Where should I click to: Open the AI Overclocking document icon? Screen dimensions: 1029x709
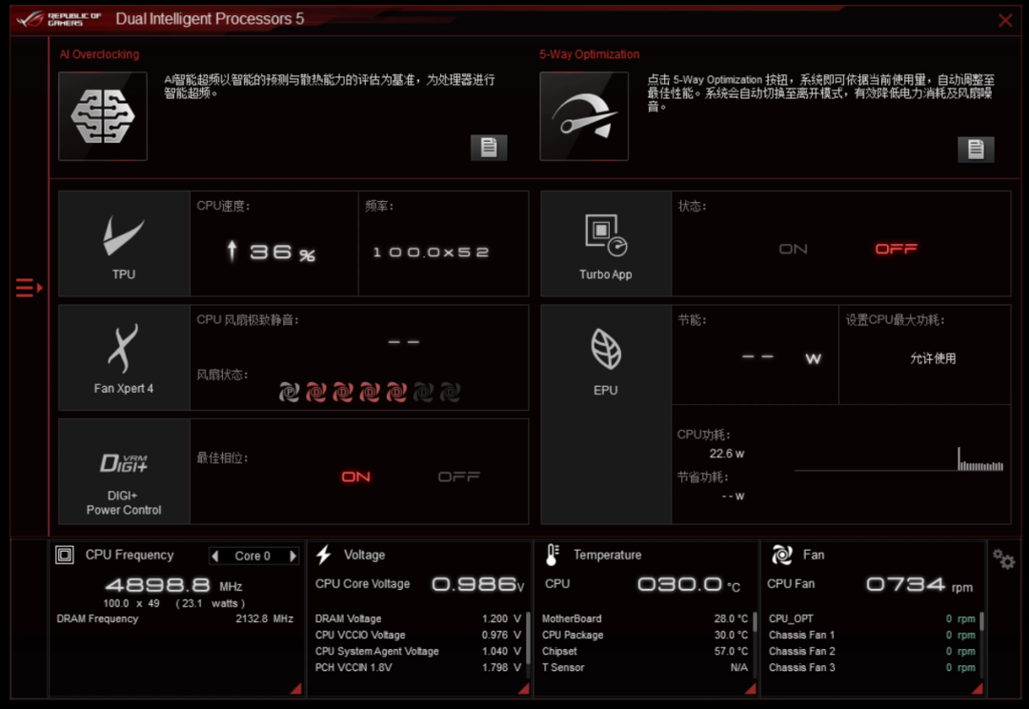coord(489,147)
